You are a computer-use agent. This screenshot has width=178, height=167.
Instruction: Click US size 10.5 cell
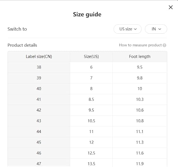click(91, 121)
